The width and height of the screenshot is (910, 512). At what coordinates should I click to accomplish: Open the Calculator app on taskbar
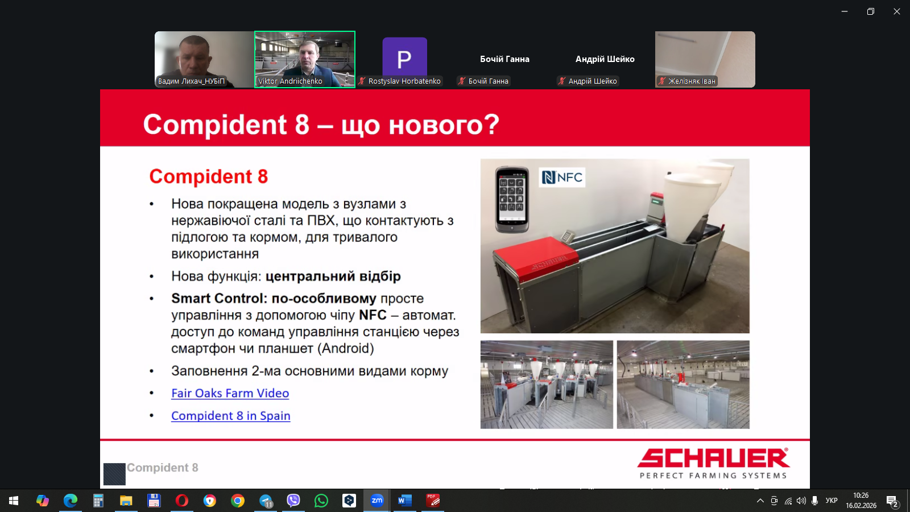pyautogui.click(x=98, y=501)
